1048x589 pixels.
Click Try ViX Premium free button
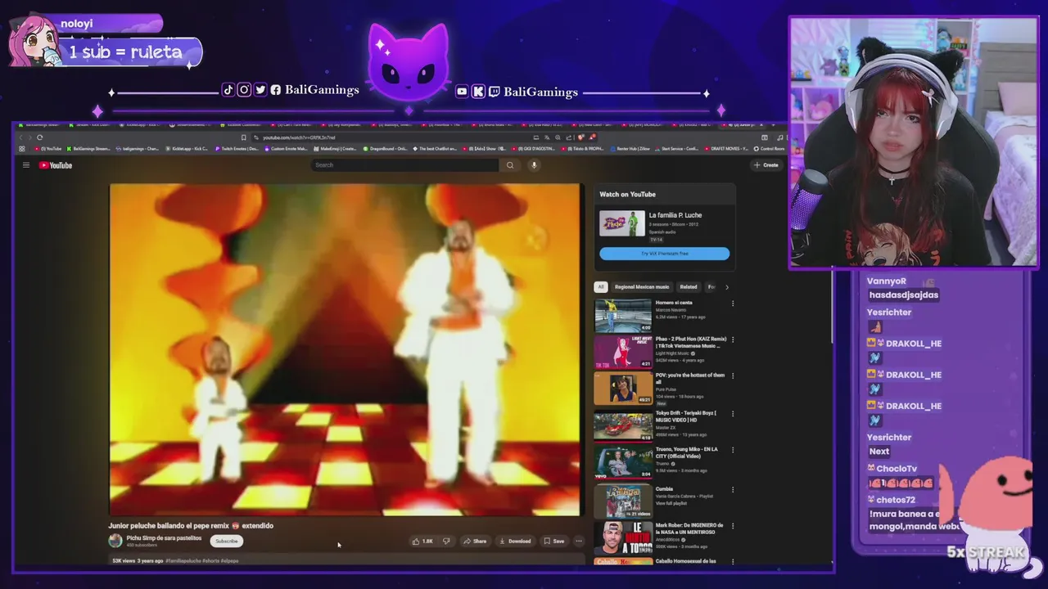point(664,254)
